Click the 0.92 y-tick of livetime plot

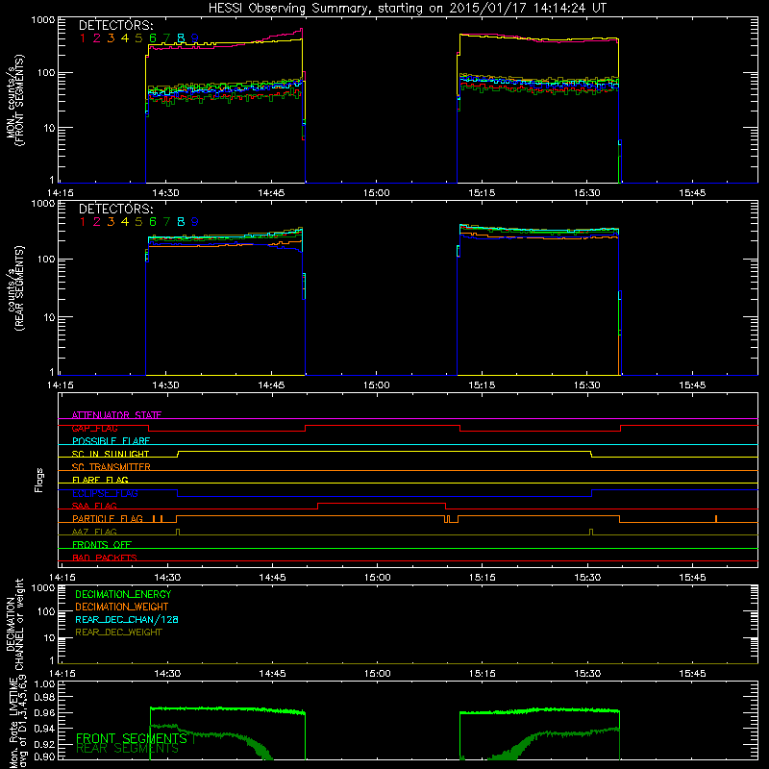click(45, 743)
